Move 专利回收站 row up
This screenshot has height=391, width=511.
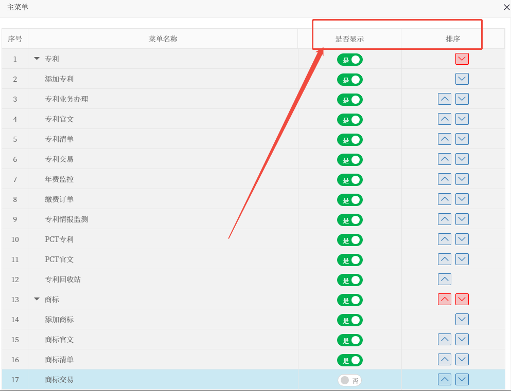[445, 280]
